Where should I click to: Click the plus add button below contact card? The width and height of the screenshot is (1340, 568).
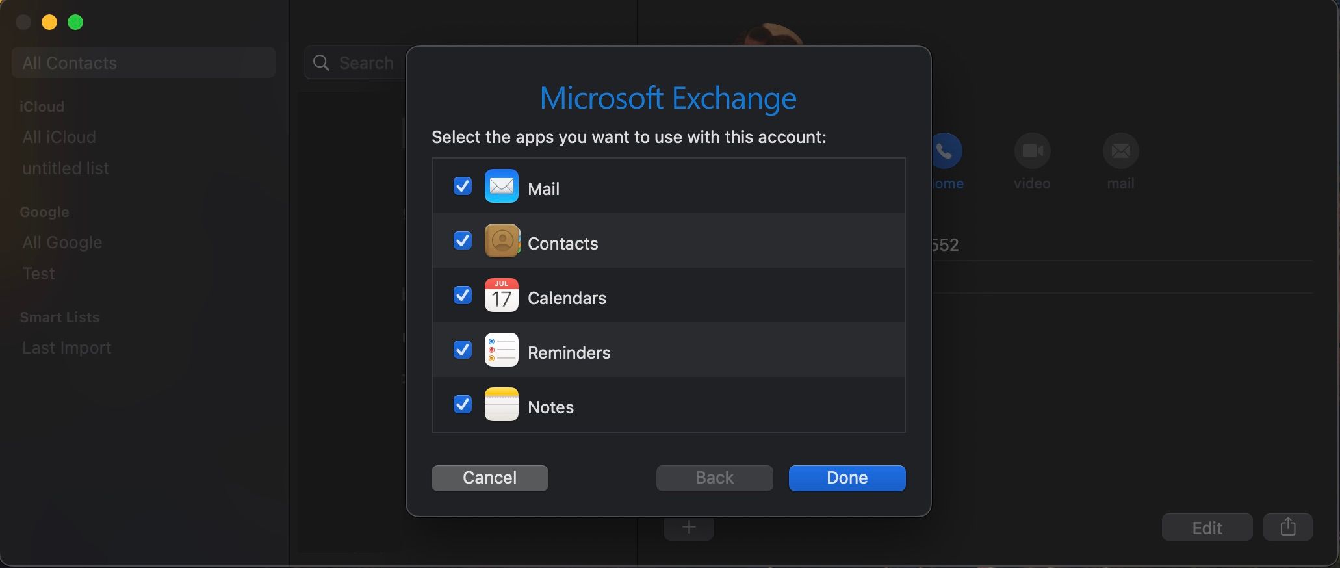point(689,527)
